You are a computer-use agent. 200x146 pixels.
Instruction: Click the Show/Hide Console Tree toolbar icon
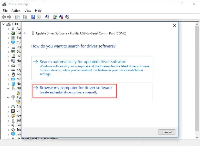point(17,17)
